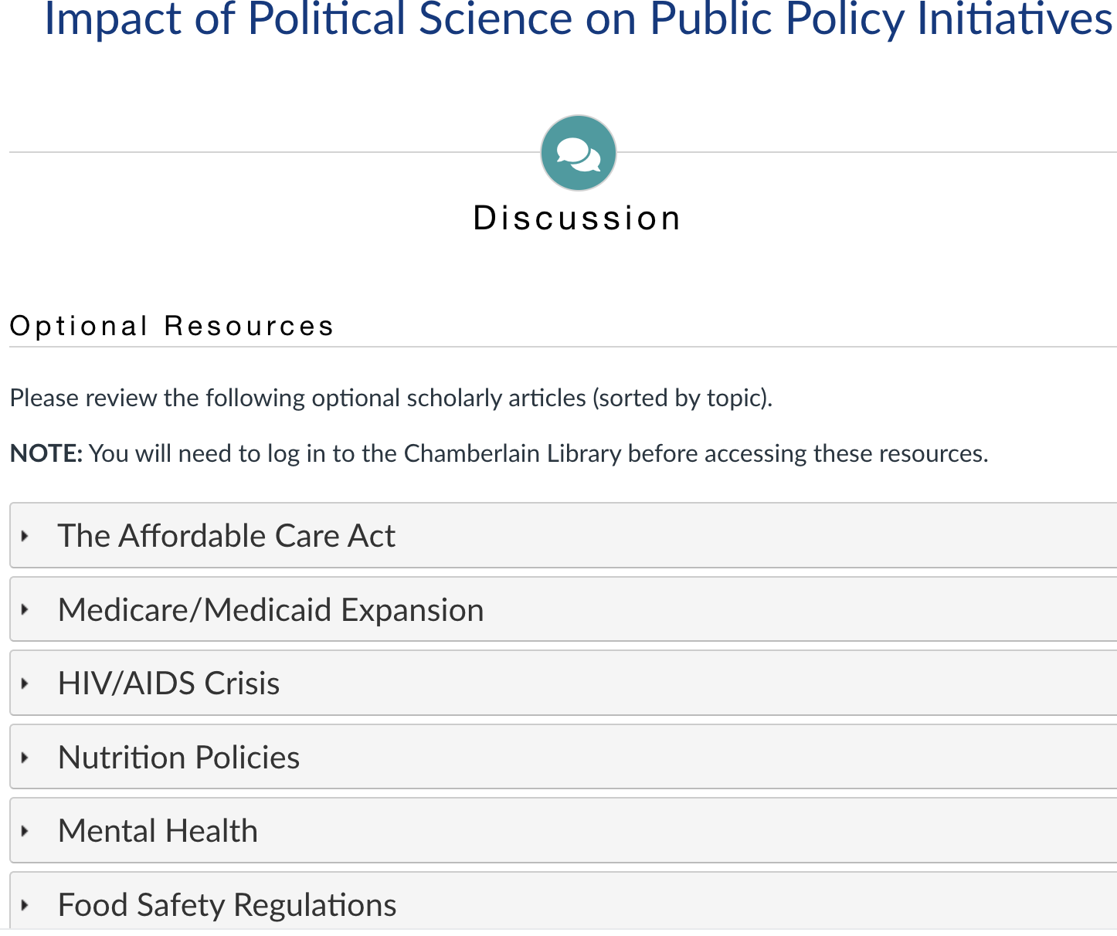This screenshot has height=936, width=1117.
Task: Click the 'Please review the following' sentence
Action: pos(391,398)
